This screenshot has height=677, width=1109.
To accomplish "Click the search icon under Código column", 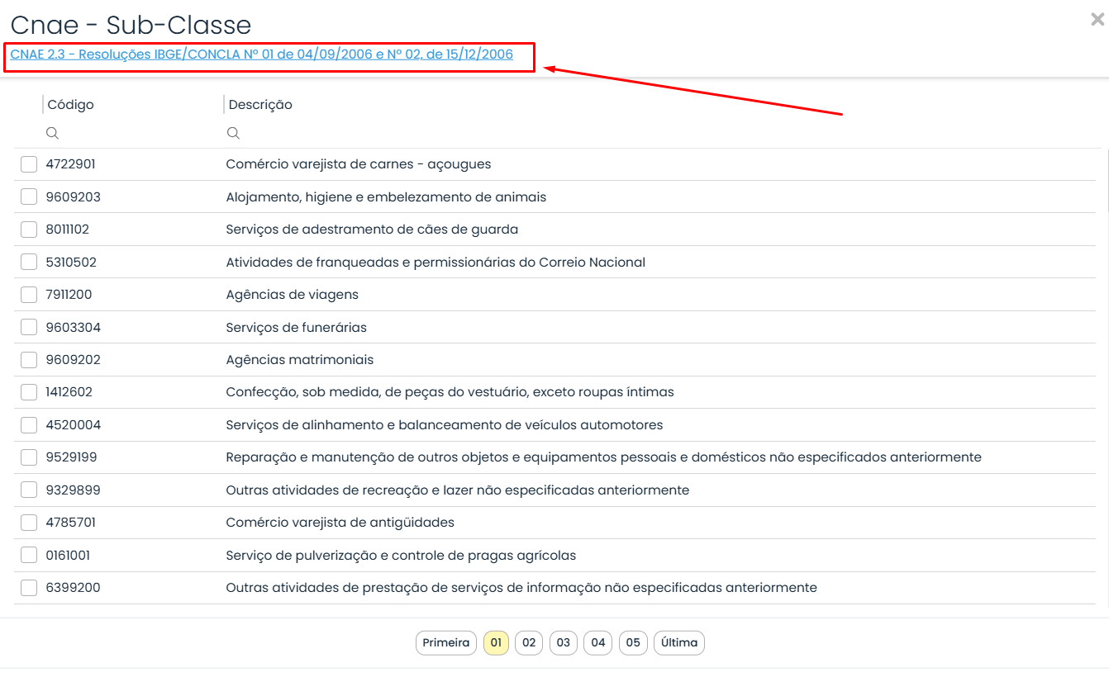I will tap(52, 133).
